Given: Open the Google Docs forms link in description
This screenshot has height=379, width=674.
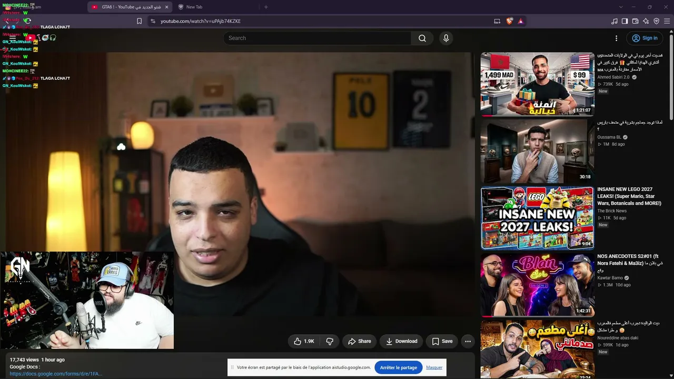Looking at the screenshot, I should [x=56, y=374].
